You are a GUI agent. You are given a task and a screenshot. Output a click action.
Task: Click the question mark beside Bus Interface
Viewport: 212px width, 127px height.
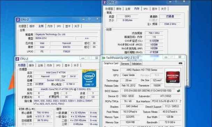coord(180,101)
